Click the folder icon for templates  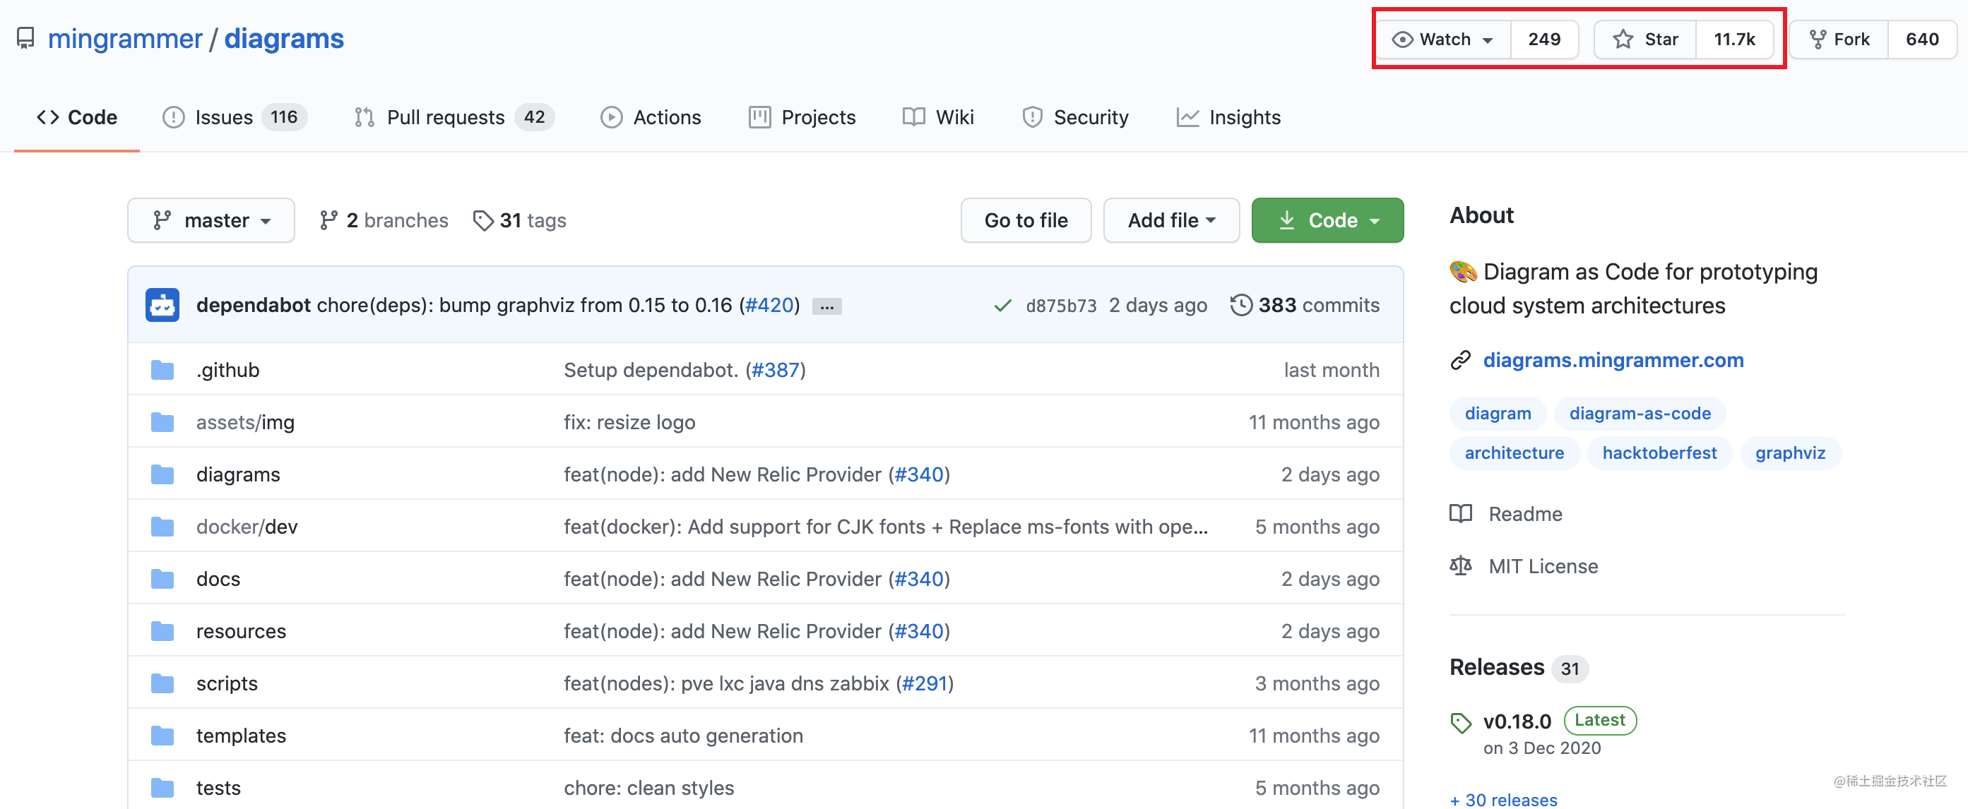point(162,736)
